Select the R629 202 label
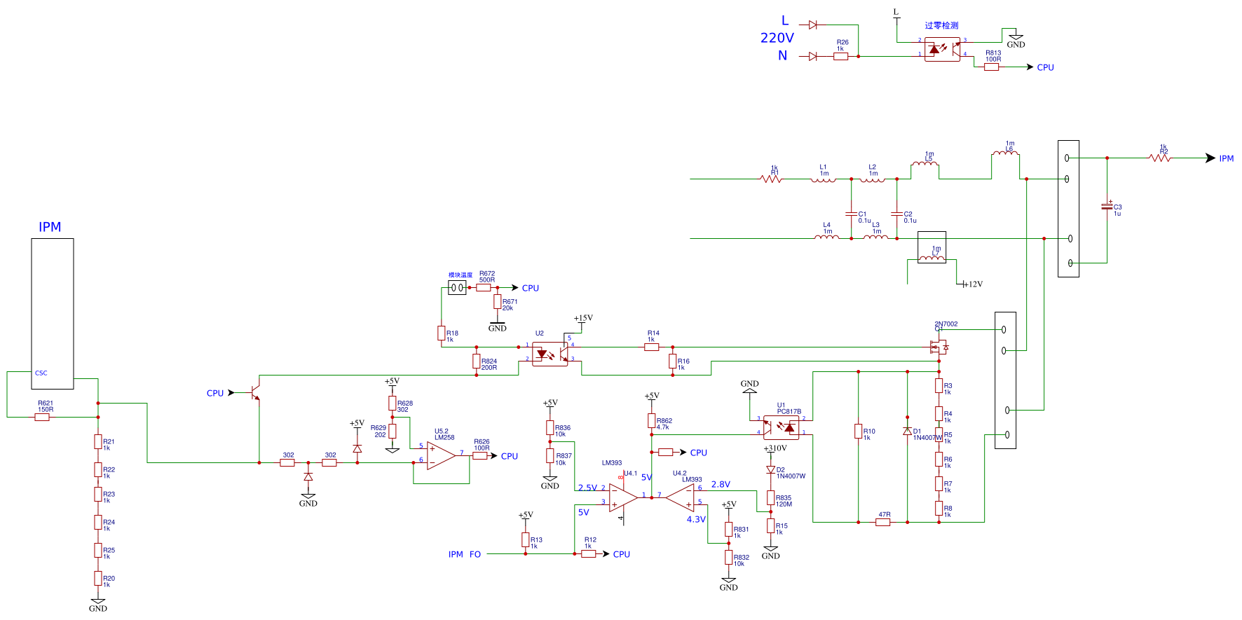1242x620 pixels. (x=378, y=431)
